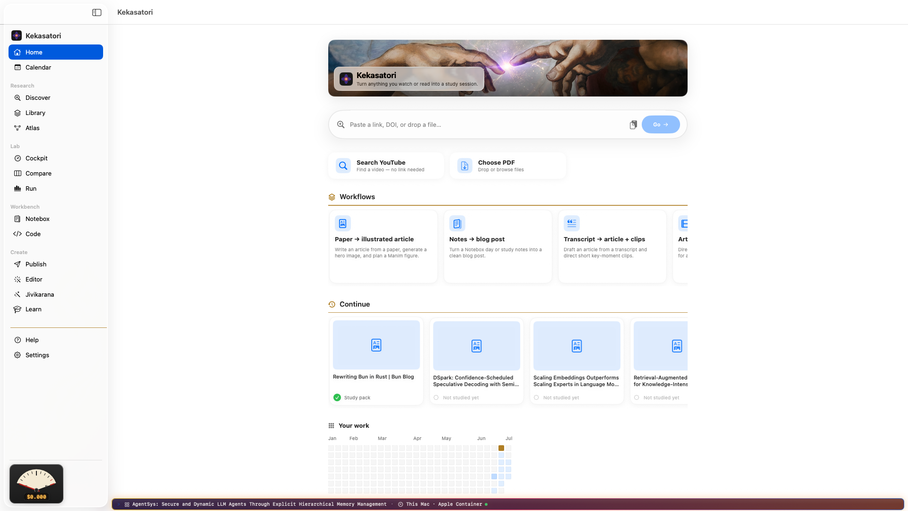Open the Rewriting Bun in Rust thumbnail

376,345
